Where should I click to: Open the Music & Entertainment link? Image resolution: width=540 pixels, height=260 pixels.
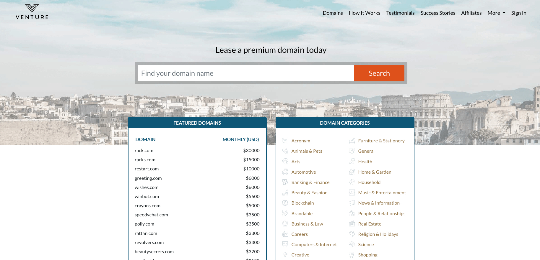pyautogui.click(x=382, y=192)
